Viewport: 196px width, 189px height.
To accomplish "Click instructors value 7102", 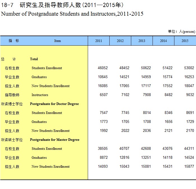I will [x=125, y=95].
